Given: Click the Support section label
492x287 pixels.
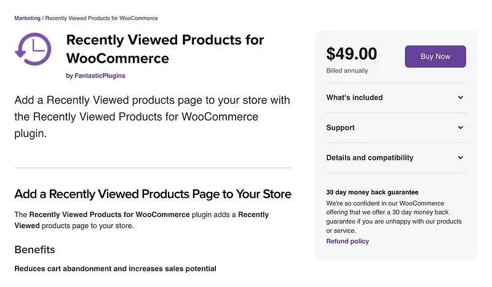Looking at the screenshot, I should [x=340, y=128].
